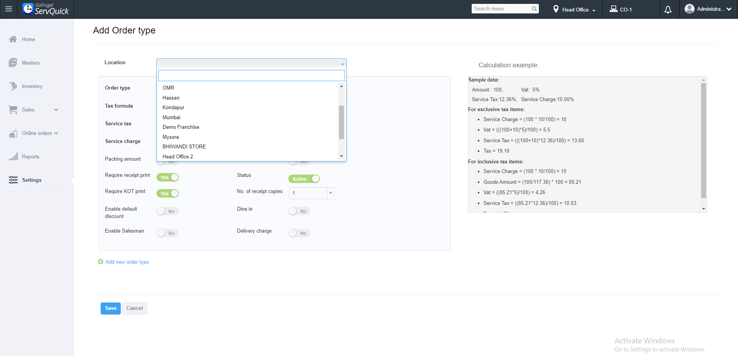Image resolution: width=738 pixels, height=356 pixels.
Task: Open Masters in the sidebar
Action: (31, 63)
